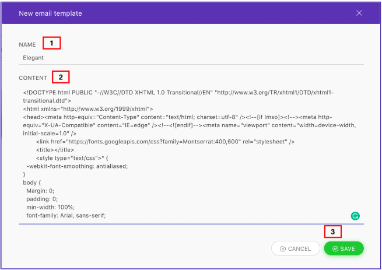Save the email template
This screenshot has height=270, width=382.
pyautogui.click(x=344, y=248)
